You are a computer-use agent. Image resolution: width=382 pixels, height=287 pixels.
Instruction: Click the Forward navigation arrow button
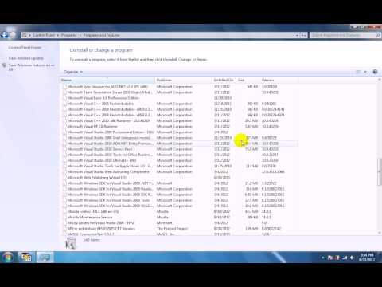pos(13,35)
